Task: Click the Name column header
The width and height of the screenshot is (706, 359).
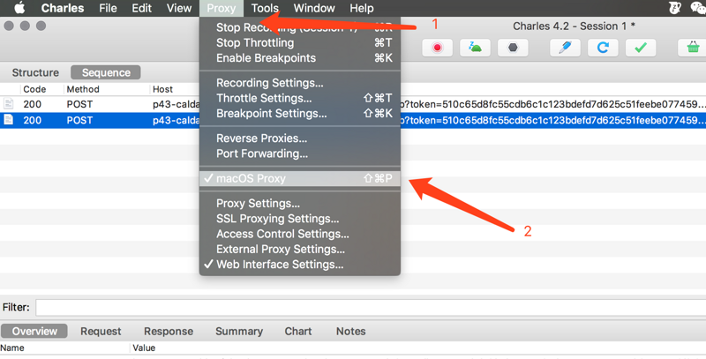Action: pyautogui.click(x=12, y=348)
